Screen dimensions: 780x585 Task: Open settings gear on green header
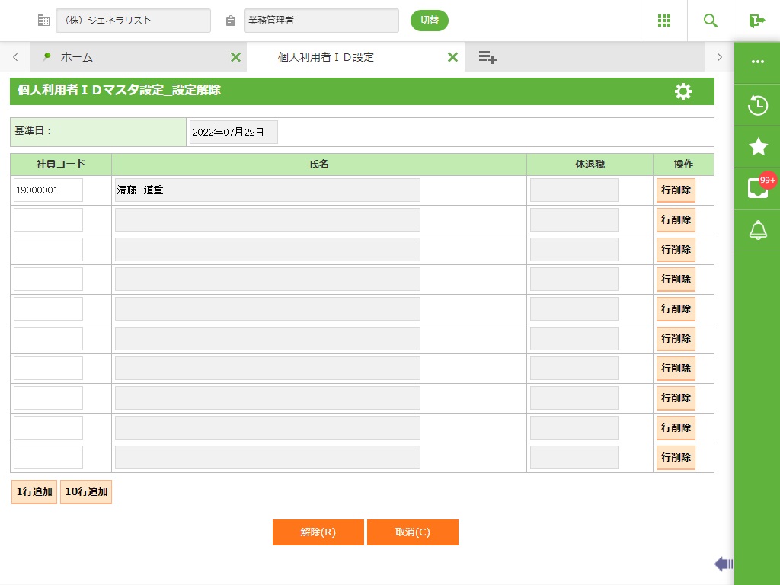(x=683, y=91)
